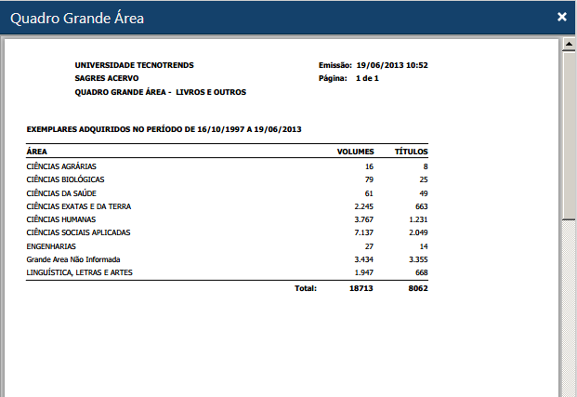577x397 pixels.
Task: Close the Quadro Grande Área dialog
Action: 561,17
